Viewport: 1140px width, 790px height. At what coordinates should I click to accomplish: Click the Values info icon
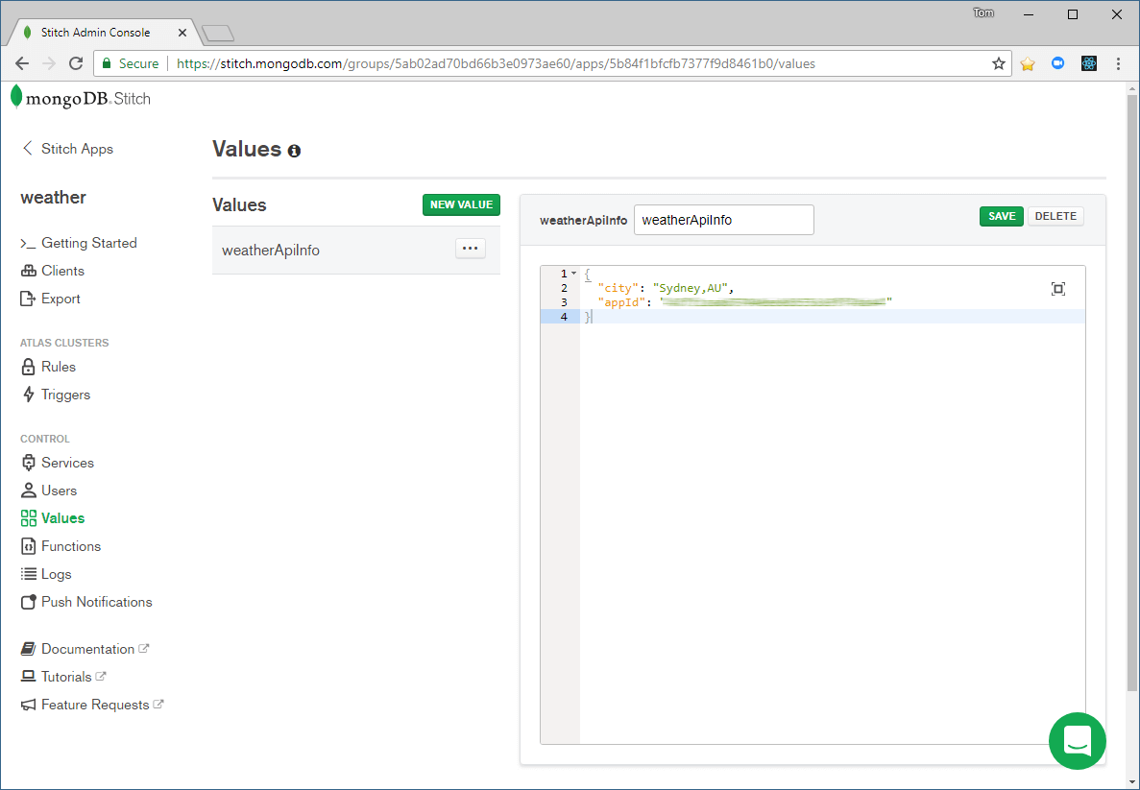pyautogui.click(x=294, y=151)
